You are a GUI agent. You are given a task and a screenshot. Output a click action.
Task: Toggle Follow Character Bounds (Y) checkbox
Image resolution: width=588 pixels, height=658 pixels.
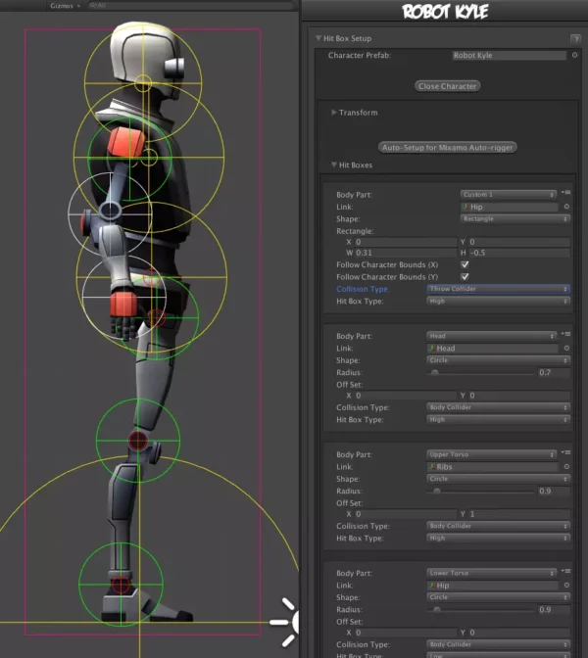tap(465, 277)
